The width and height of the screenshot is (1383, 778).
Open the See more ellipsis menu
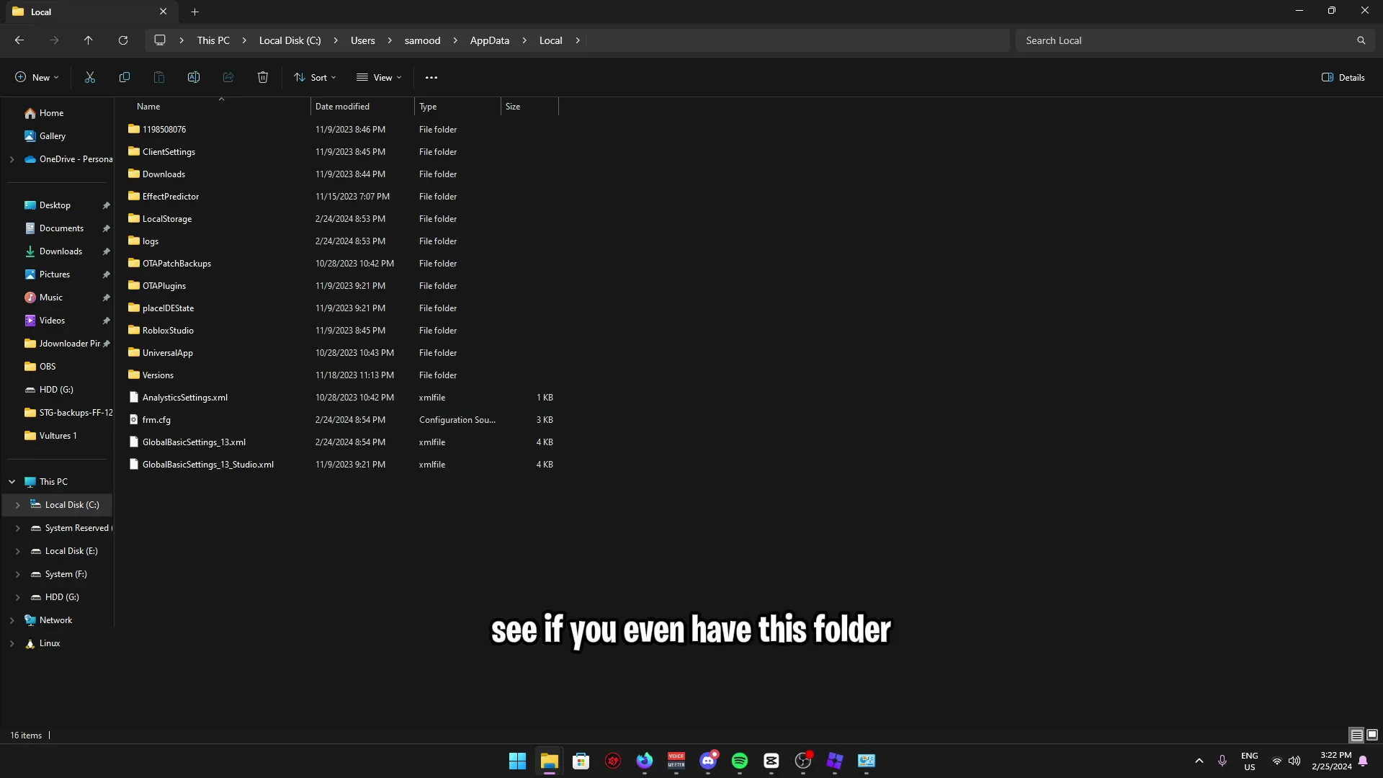431,77
